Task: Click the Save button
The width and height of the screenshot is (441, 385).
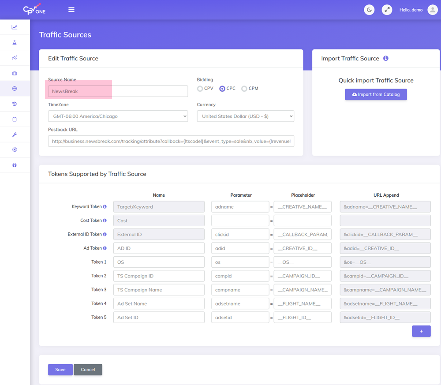Action: tap(60, 370)
